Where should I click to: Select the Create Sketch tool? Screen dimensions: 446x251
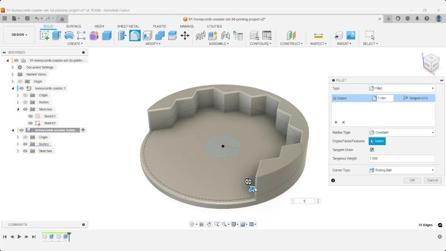[x=44, y=35]
